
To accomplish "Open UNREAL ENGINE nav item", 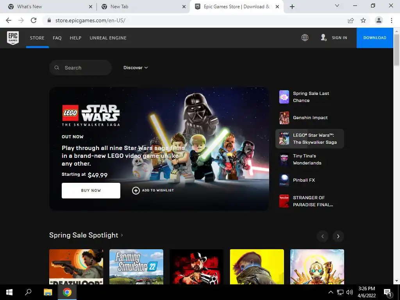I will click(108, 38).
